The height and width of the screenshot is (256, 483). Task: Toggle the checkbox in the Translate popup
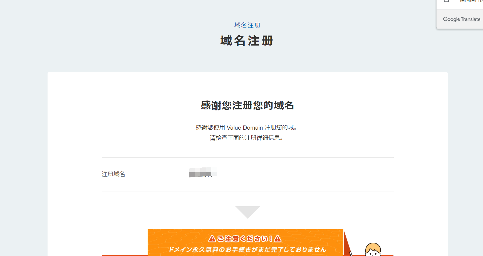click(x=447, y=1)
